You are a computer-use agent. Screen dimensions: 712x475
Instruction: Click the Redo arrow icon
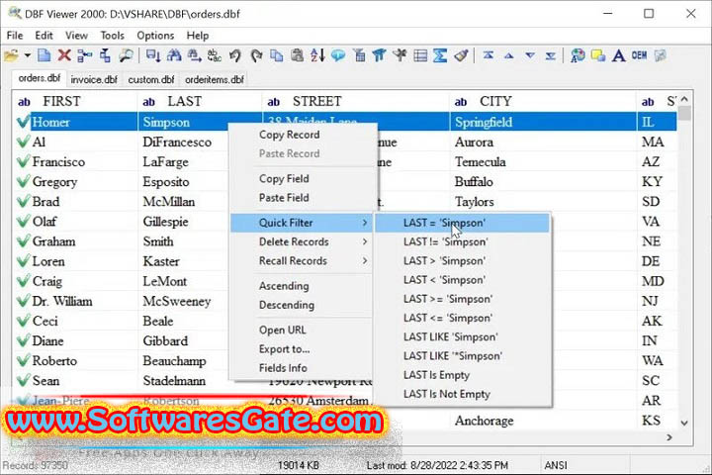[256, 55]
